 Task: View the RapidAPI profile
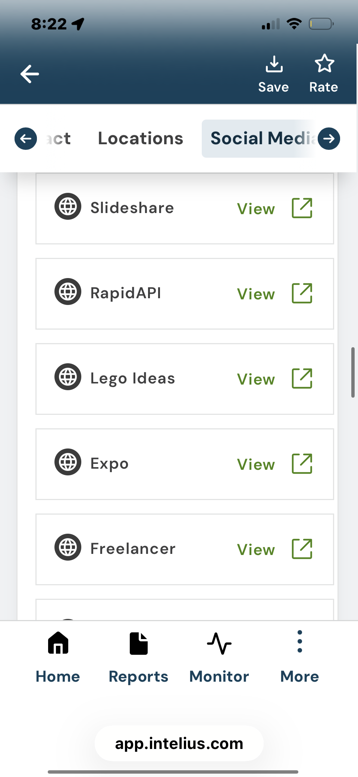pos(256,294)
